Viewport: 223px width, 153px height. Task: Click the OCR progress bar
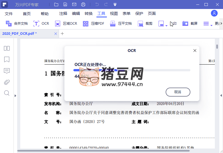pos(132,70)
